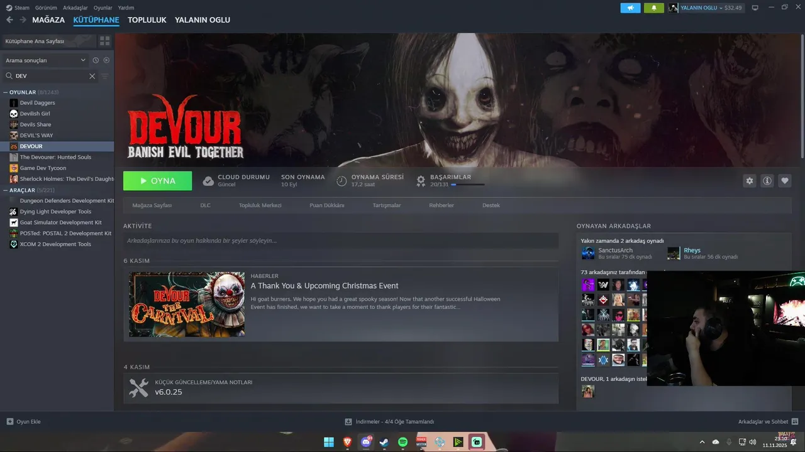The width and height of the screenshot is (805, 452).
Task: Switch library to grid collections view
Action: (x=104, y=41)
